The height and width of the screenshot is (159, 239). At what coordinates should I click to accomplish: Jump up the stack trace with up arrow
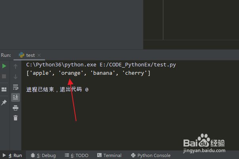(16, 66)
